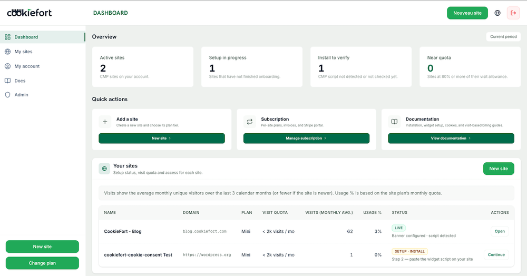Click the red logout icon
527x276 pixels.
click(513, 13)
